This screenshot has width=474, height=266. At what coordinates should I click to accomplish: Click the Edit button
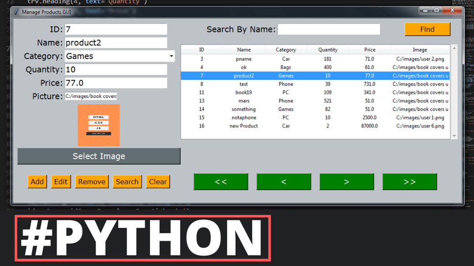tap(61, 181)
